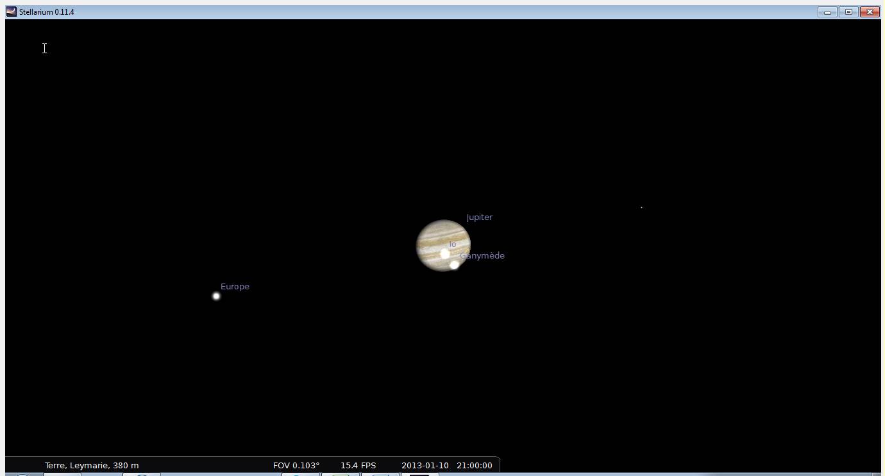Image resolution: width=885 pixels, height=476 pixels.
Task: Click the time "21:00:00" in status bar
Action: 475,466
